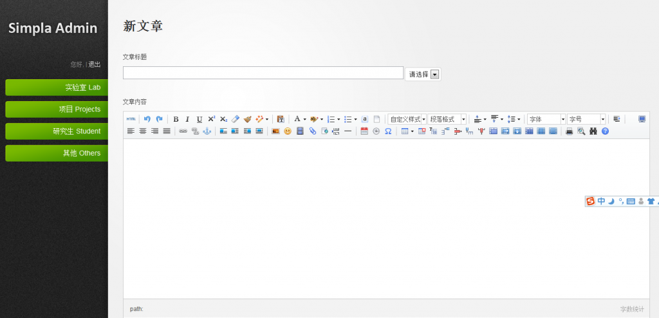Click the print icon

click(x=570, y=131)
